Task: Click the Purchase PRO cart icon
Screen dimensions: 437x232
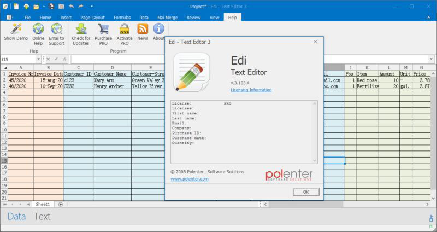Action: 103,28
